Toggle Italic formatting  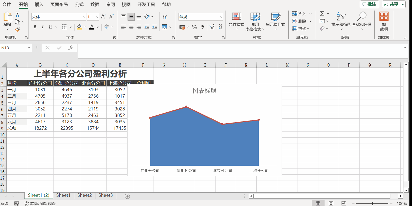(43, 27)
